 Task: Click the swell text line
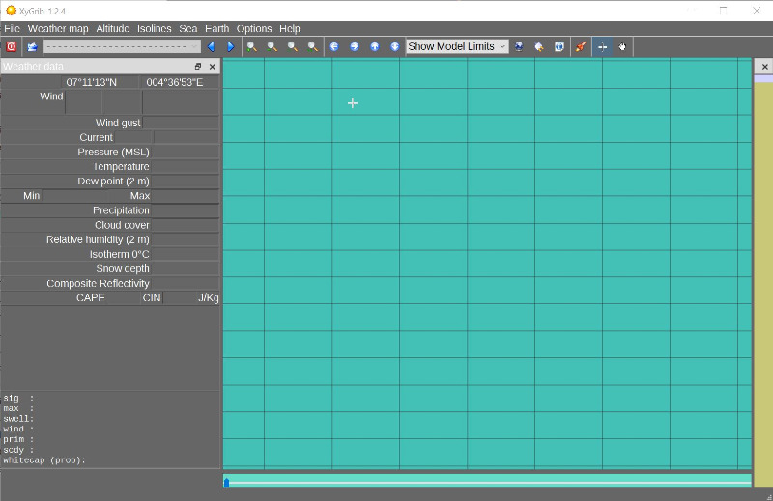18,419
